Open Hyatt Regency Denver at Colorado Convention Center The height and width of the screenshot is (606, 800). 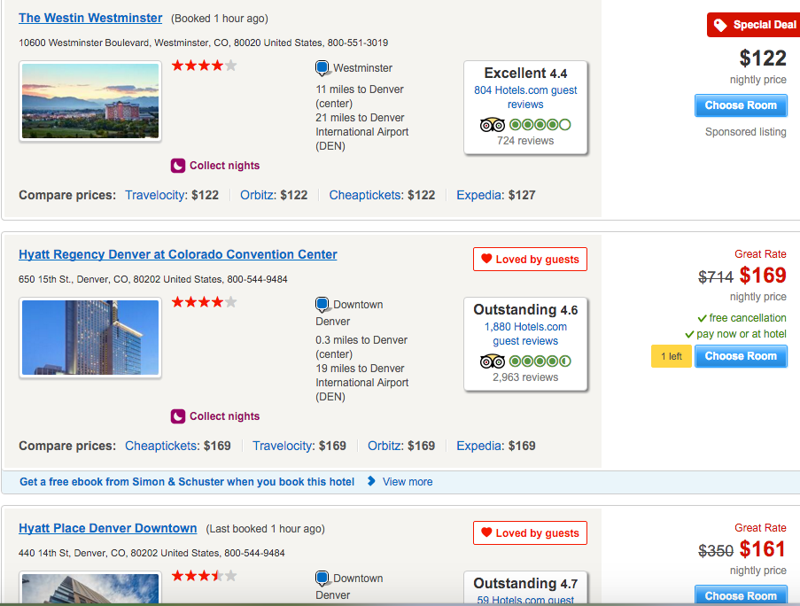click(177, 254)
